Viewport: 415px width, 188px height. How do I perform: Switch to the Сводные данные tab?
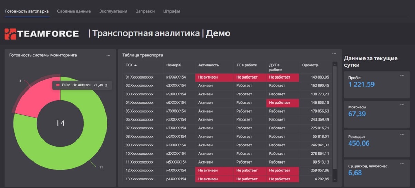[x=74, y=11]
